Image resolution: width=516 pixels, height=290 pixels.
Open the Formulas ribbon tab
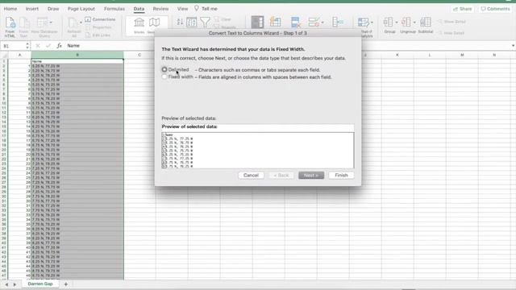[114, 9]
